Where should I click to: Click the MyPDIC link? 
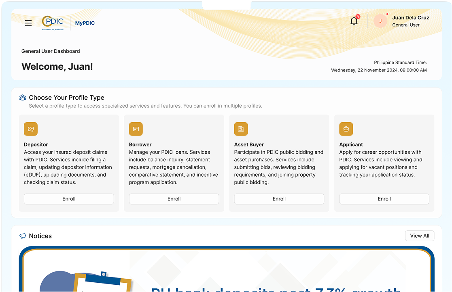[x=85, y=23]
